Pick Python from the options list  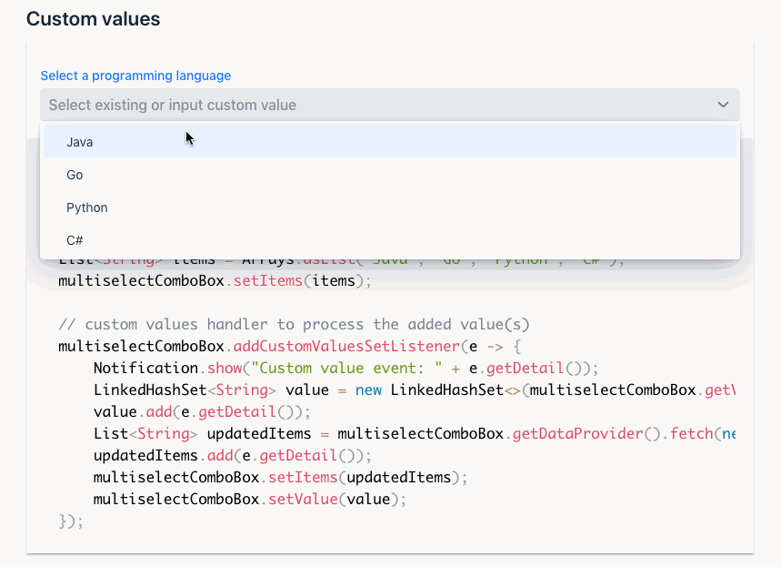(390, 208)
